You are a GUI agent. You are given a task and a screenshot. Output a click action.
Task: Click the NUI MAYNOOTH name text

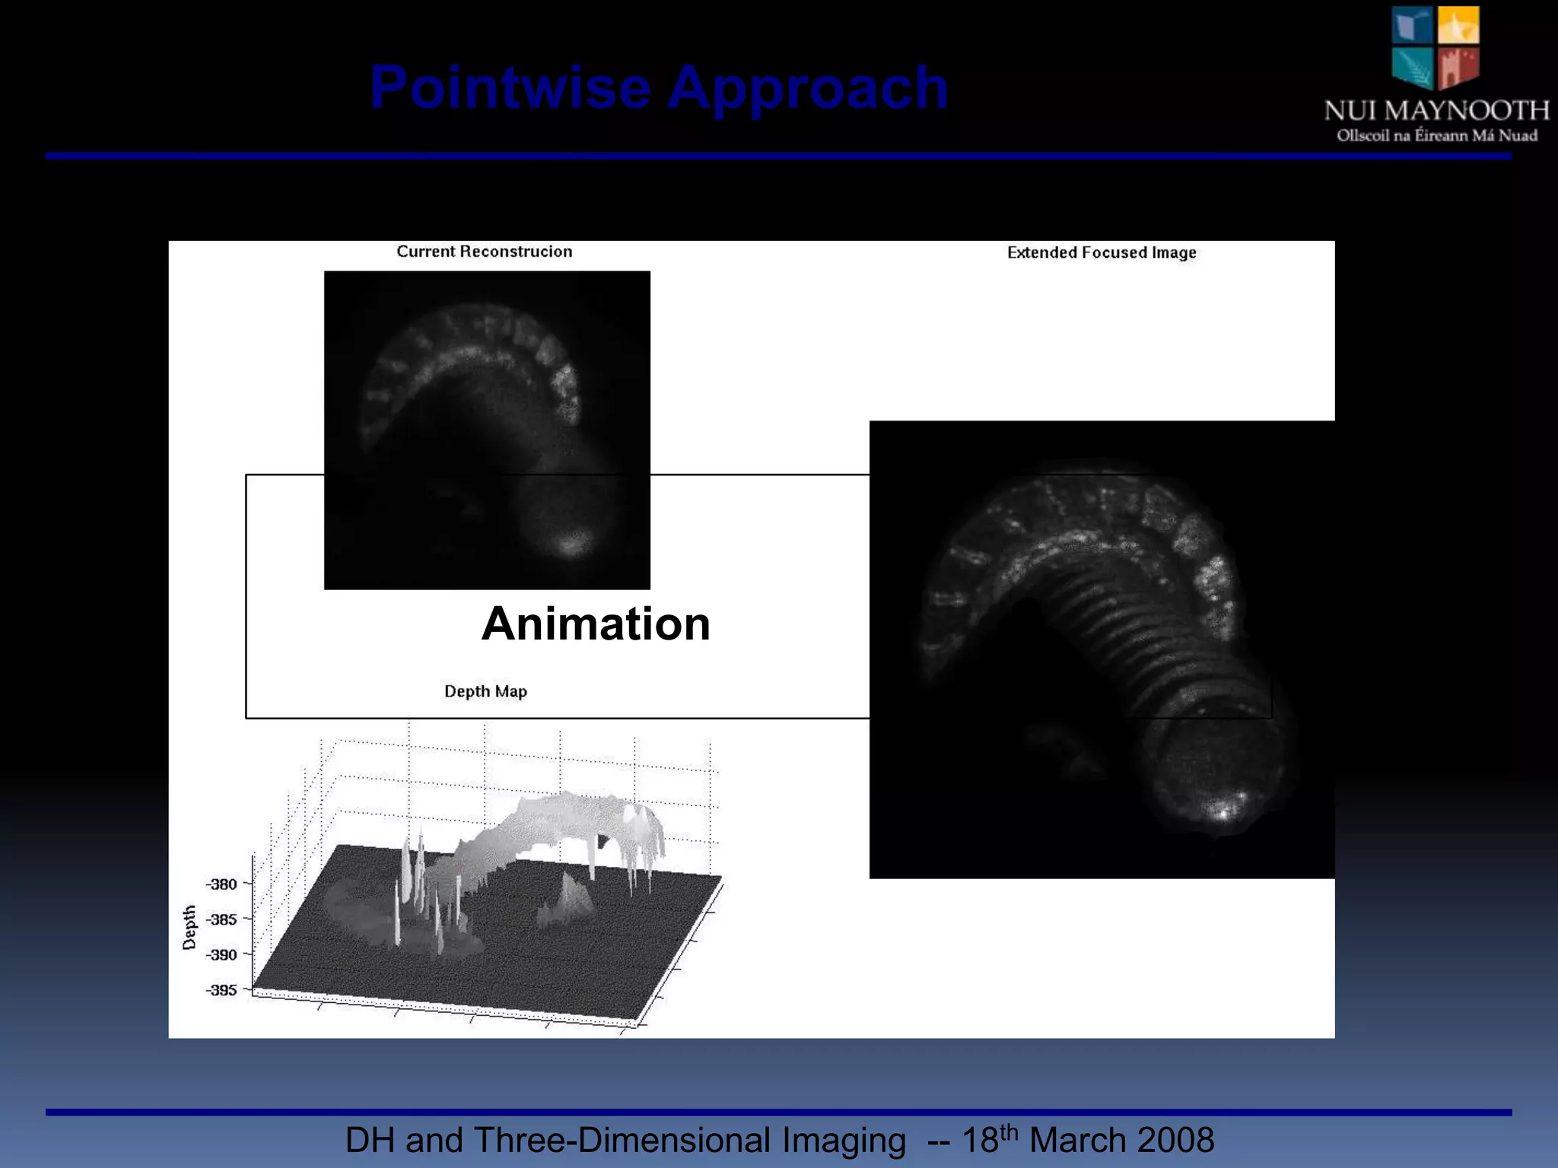pyautogui.click(x=1436, y=111)
